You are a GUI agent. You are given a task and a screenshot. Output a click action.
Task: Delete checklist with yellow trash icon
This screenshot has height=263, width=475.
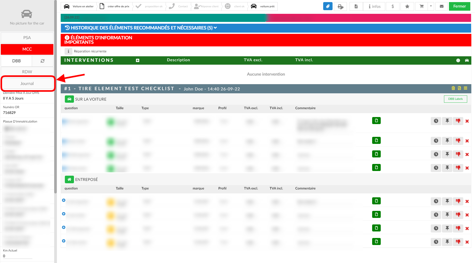[453, 88]
